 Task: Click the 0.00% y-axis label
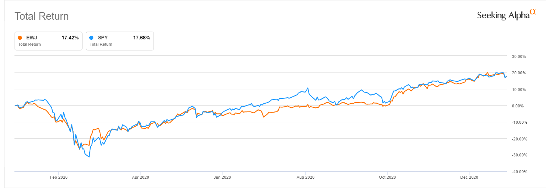[x=519, y=106]
